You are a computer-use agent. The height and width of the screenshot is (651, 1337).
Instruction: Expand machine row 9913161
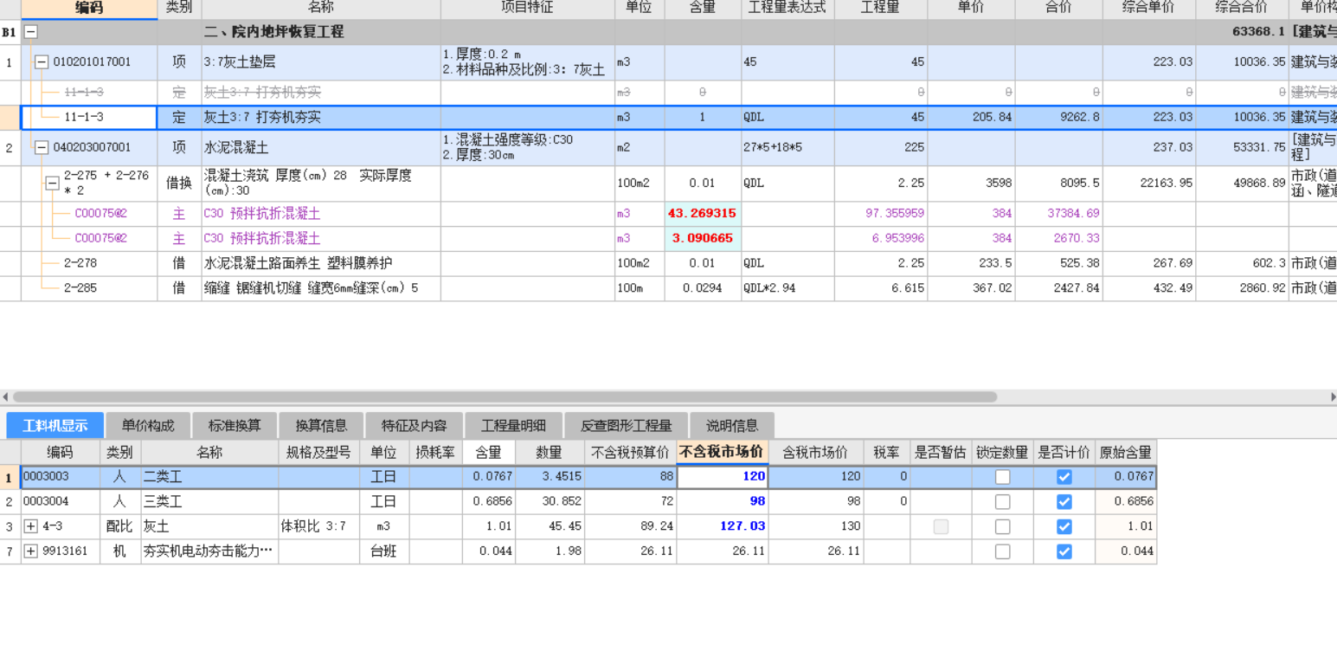coord(31,551)
